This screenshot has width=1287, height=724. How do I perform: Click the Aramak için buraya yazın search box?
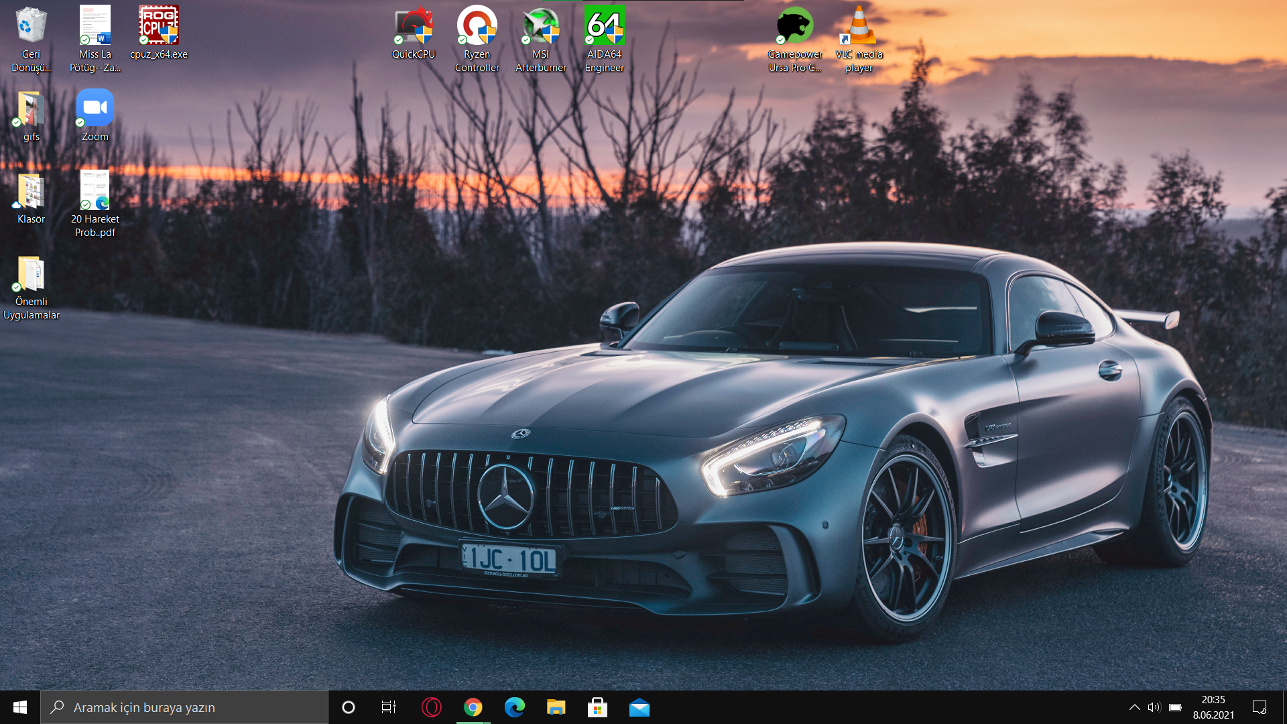tap(184, 707)
